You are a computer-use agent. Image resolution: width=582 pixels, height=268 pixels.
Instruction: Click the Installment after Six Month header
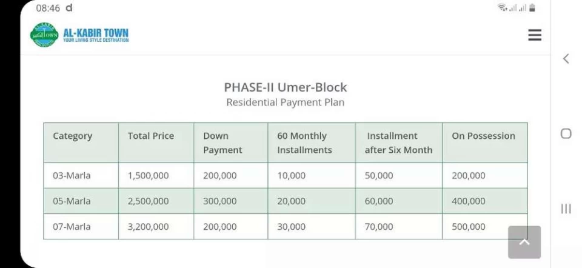pyautogui.click(x=398, y=143)
